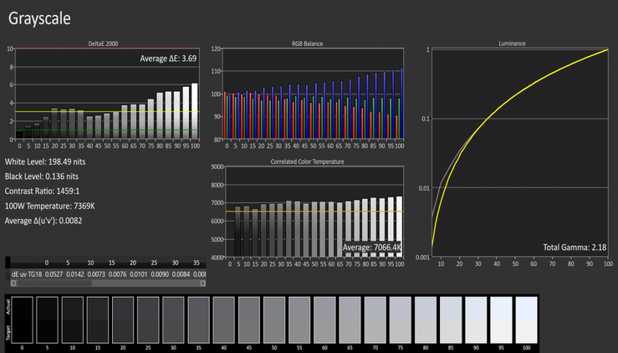Click the table cell with value 0.0076

pos(117,274)
